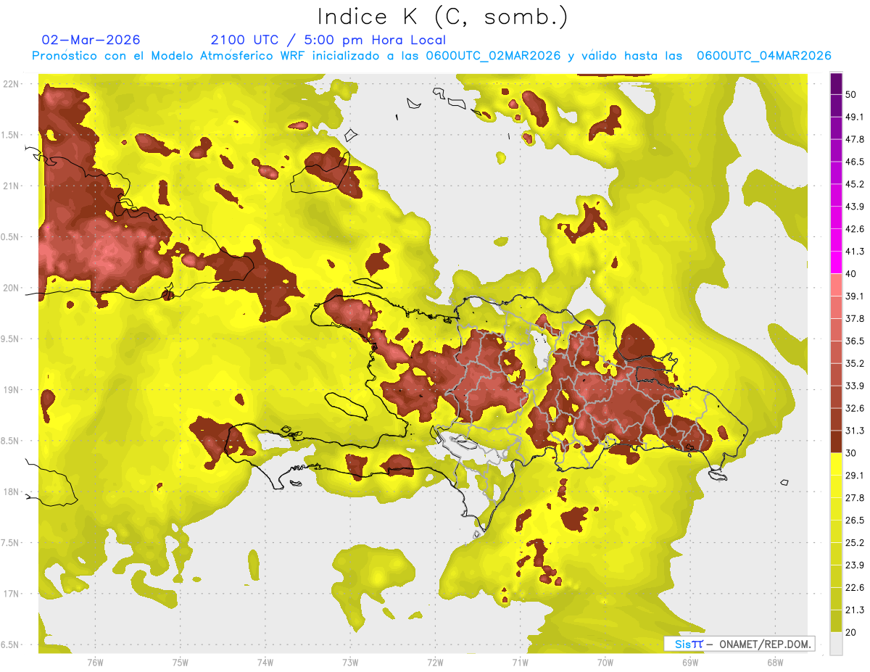The width and height of the screenshot is (870, 672).
Task: Click the colorbar value '27.8'
Action: [854, 498]
